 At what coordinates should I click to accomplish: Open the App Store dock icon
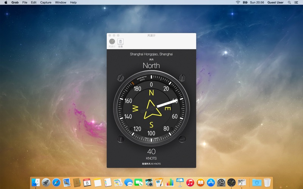click(x=211, y=183)
